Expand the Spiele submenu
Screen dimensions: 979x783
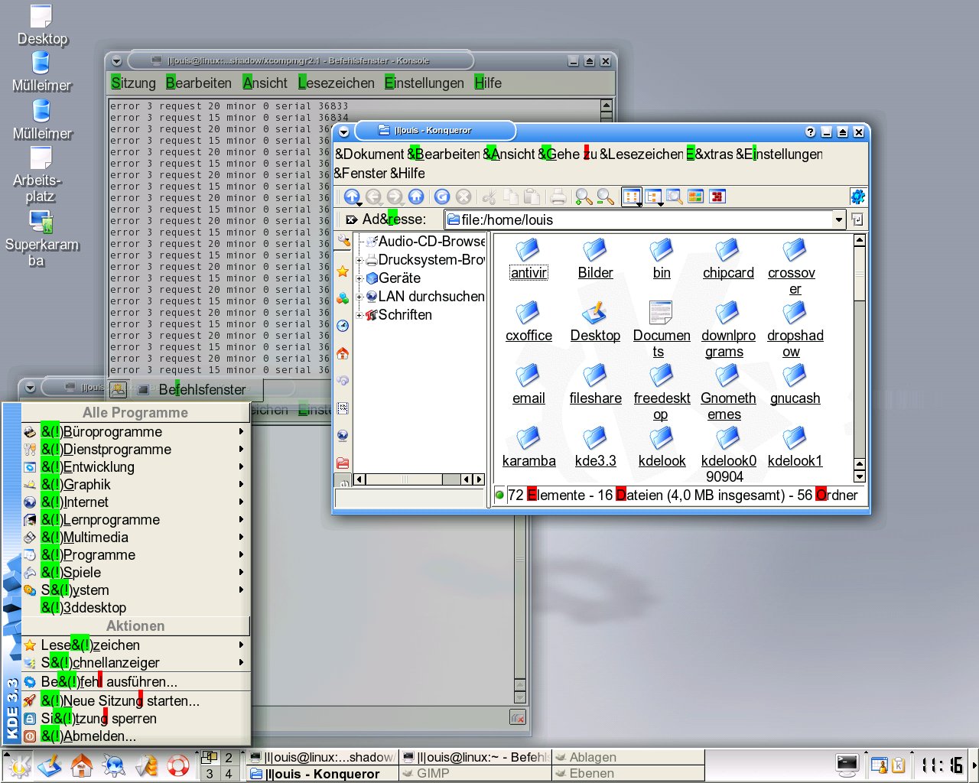(135, 573)
